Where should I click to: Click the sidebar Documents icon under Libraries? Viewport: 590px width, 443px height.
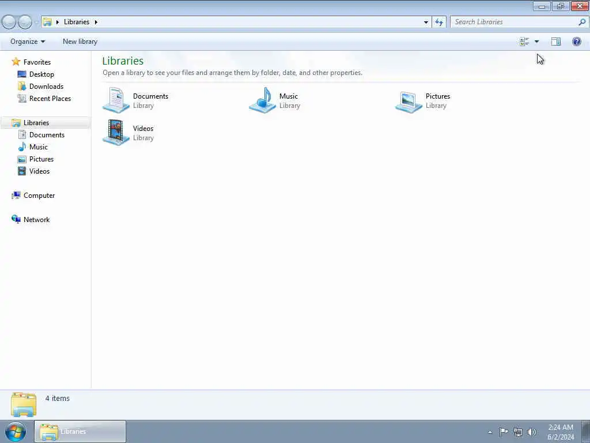pos(22,135)
